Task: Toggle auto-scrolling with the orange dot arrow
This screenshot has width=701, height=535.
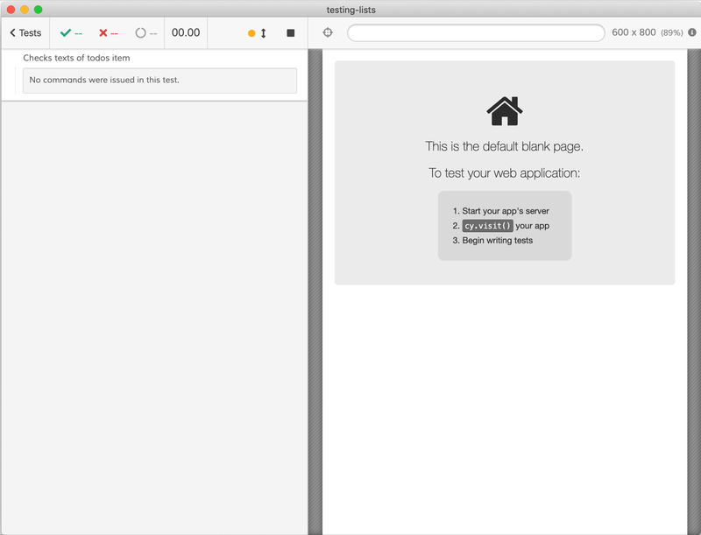Action: 257,33
